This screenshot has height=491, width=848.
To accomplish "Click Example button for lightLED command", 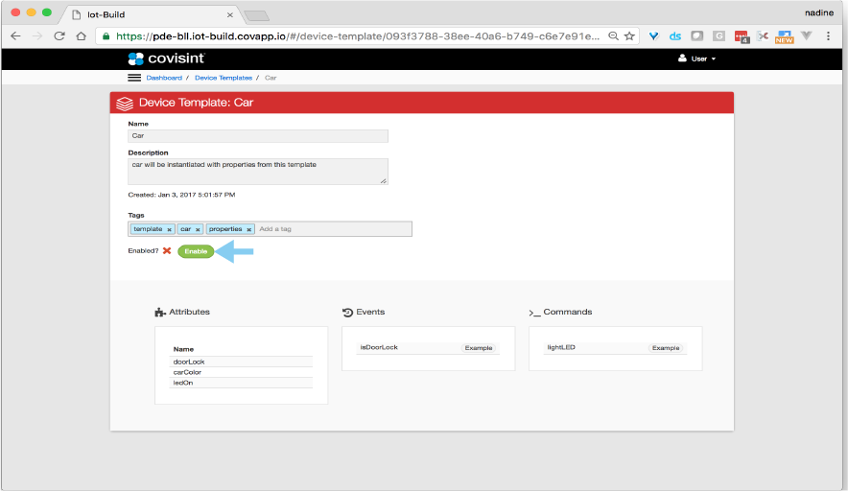I will coord(665,348).
